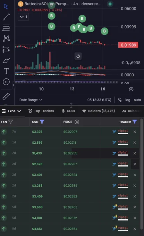Click the buy arrow icon on 7m row

click(x=4, y=132)
